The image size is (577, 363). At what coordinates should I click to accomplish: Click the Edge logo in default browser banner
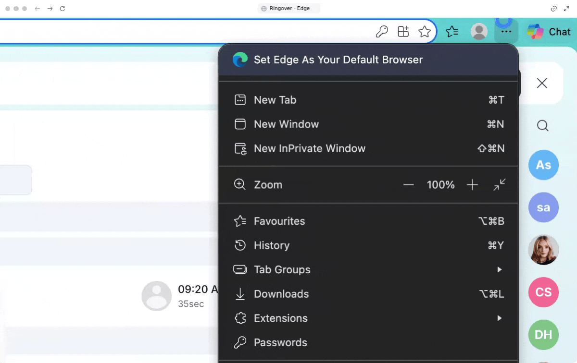[x=240, y=60]
